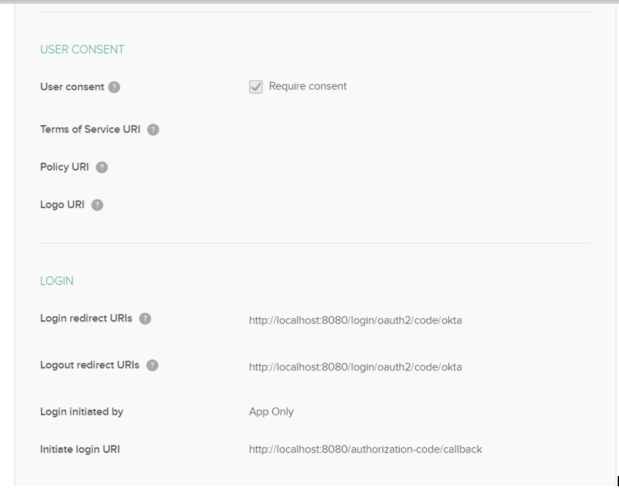This screenshot has width=619, height=492.
Task: Select the logout redirect URI value
Action: [356, 367]
